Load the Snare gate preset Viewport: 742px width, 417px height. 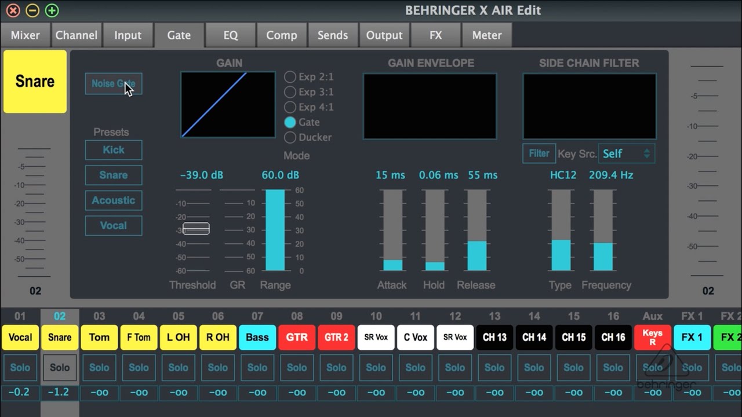pyautogui.click(x=114, y=175)
